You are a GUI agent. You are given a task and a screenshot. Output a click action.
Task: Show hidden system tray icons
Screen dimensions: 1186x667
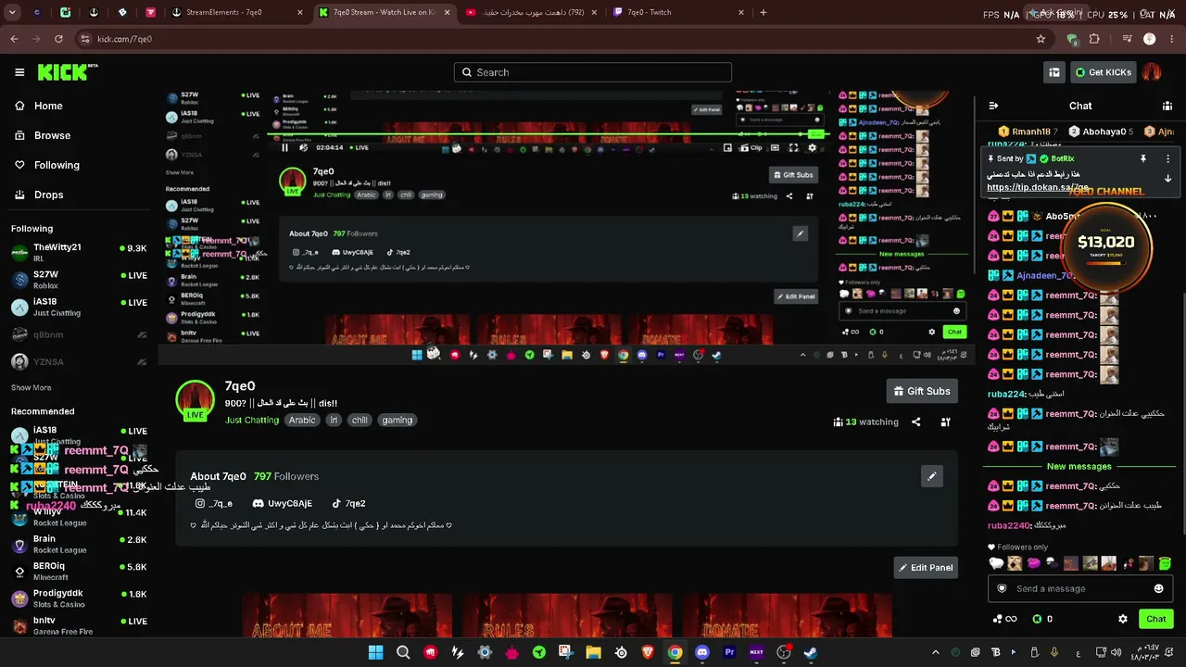click(x=935, y=652)
